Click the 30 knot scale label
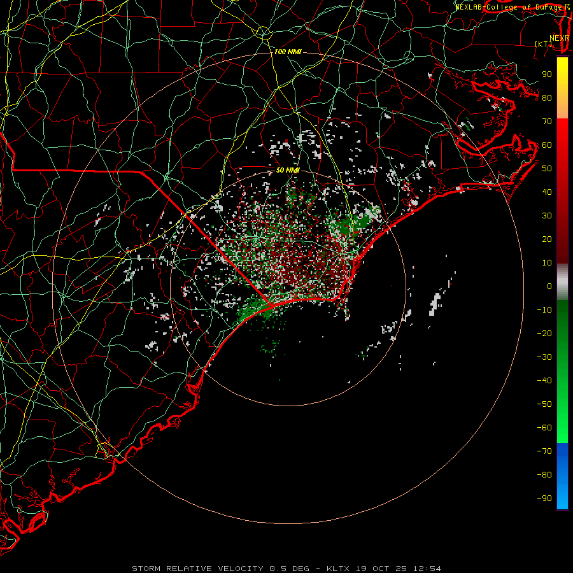The image size is (573, 573). click(x=547, y=216)
